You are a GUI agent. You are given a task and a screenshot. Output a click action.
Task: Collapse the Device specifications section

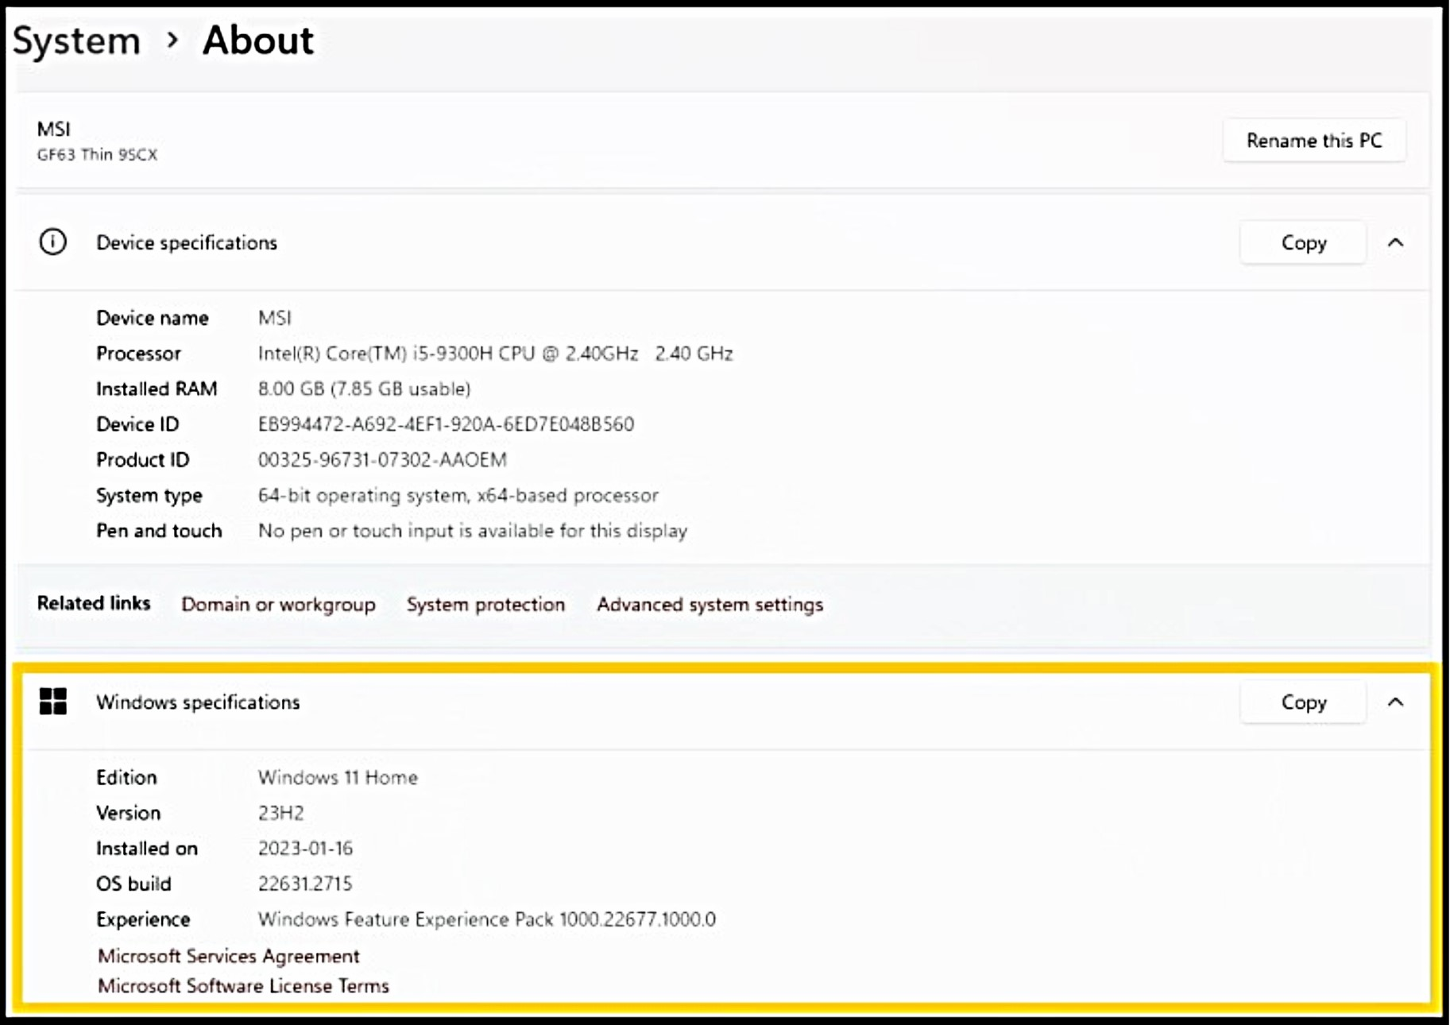tap(1396, 243)
